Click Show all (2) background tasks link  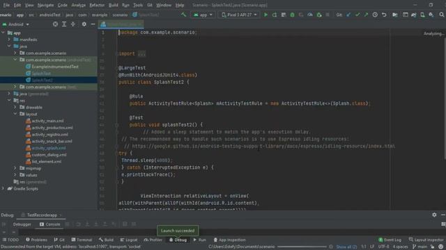pos(346,247)
